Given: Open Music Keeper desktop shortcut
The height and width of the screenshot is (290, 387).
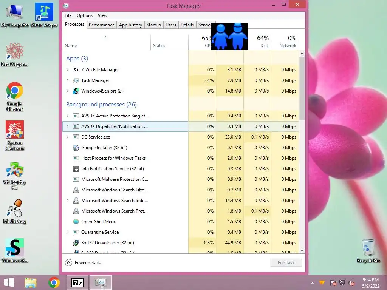Looking at the screenshot, I should [44, 15].
